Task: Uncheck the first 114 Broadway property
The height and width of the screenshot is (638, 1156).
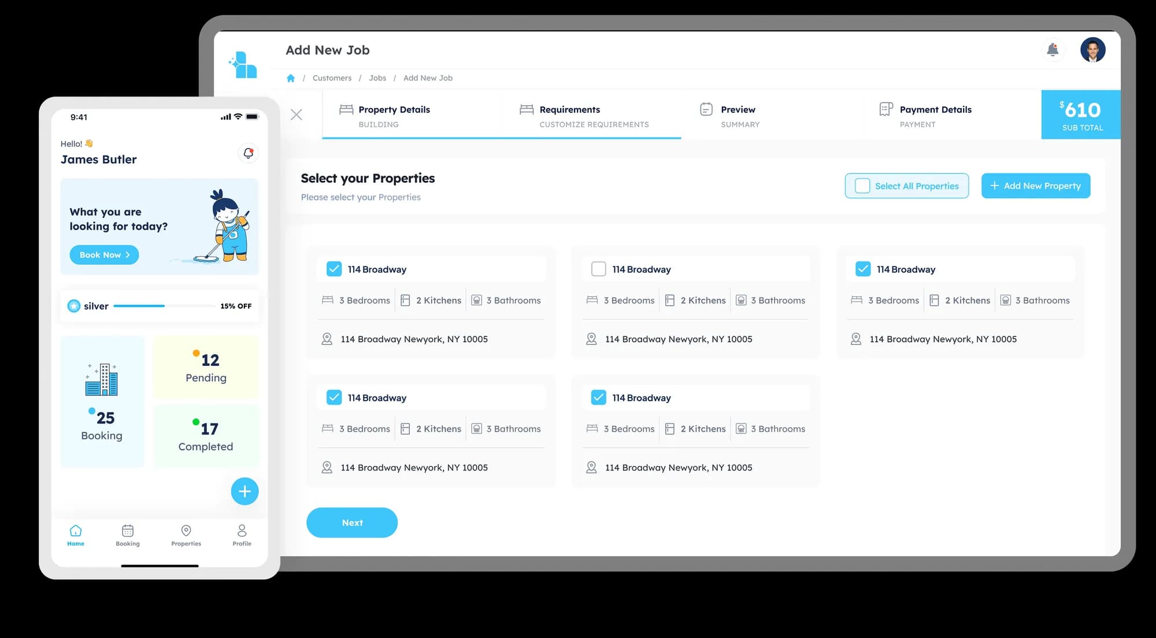Action: (x=334, y=268)
